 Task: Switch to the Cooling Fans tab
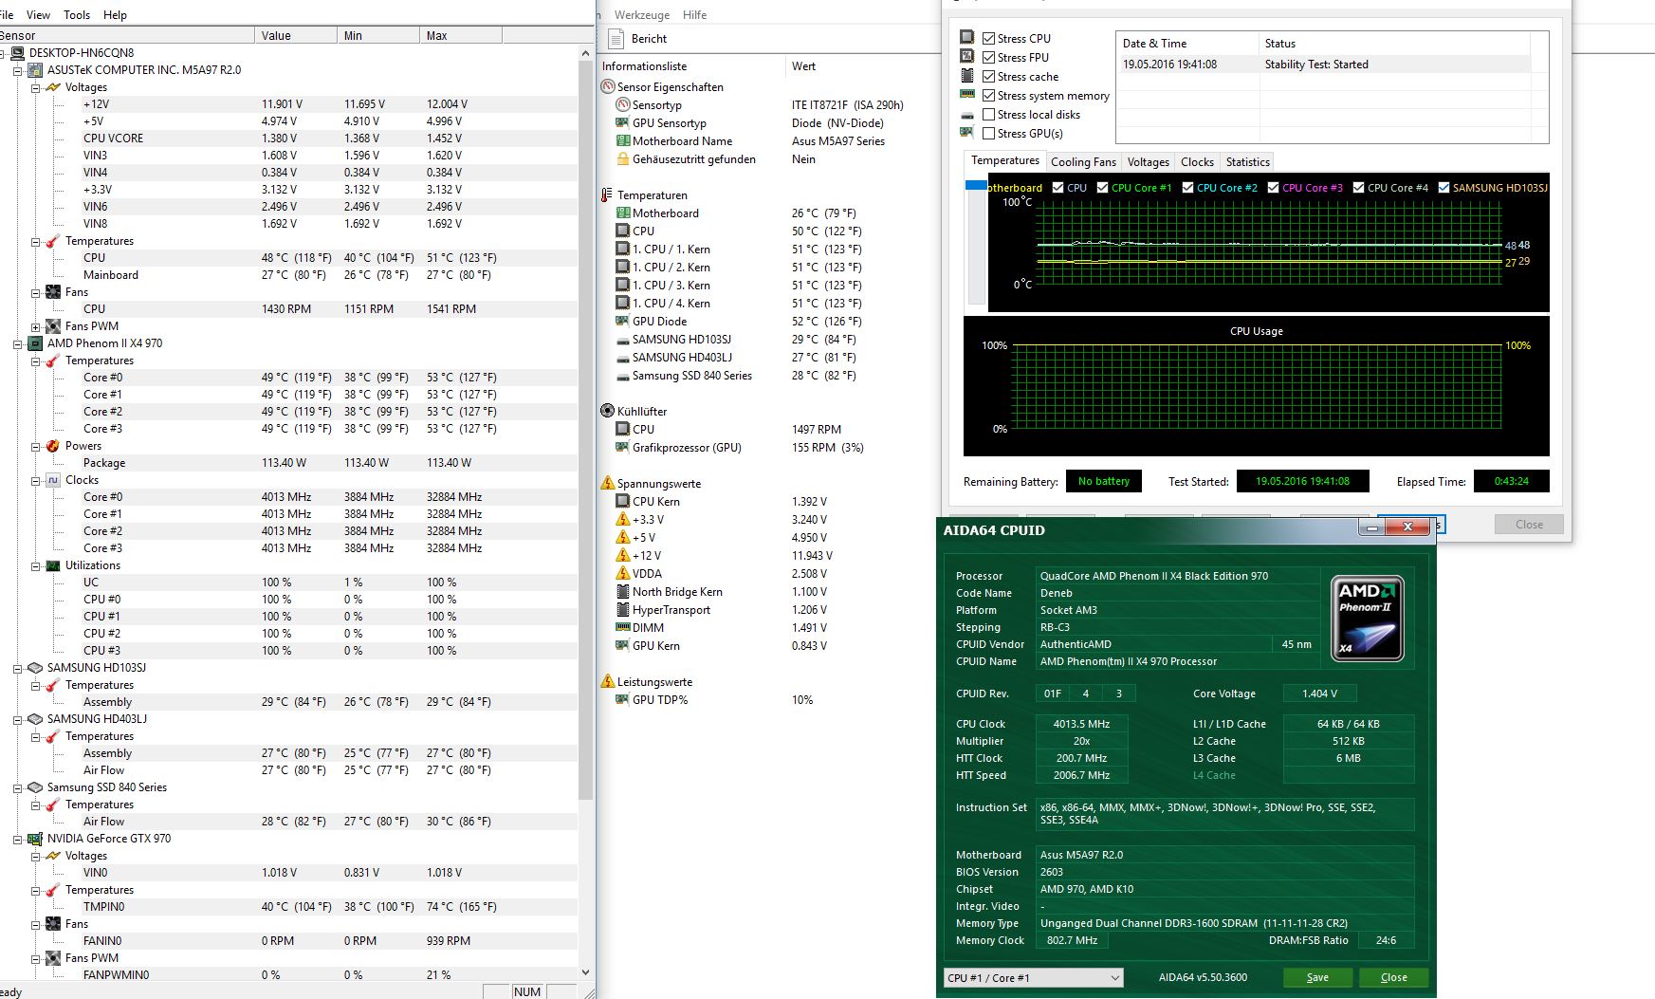coord(1083,162)
